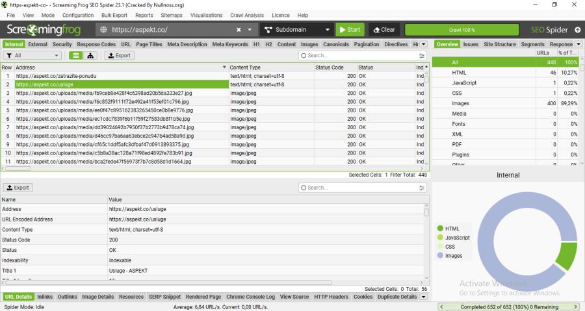Switch to the Page Titles tab
The height and width of the screenshot is (311, 585).
pos(149,44)
